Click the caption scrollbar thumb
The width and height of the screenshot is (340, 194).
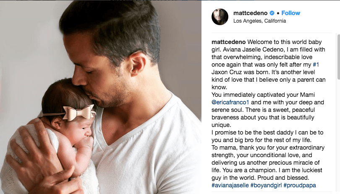pos(338,57)
